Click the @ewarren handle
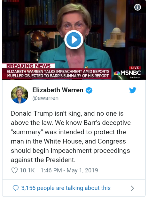The height and width of the screenshot is (198, 148). tap(45, 98)
